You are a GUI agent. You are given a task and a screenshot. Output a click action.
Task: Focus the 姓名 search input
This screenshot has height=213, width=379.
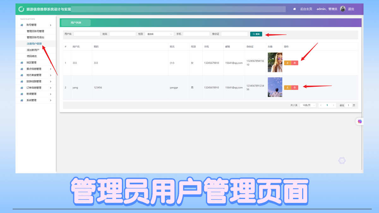pos(123,34)
